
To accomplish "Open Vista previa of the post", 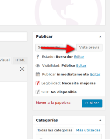I will (x=90, y=48).
